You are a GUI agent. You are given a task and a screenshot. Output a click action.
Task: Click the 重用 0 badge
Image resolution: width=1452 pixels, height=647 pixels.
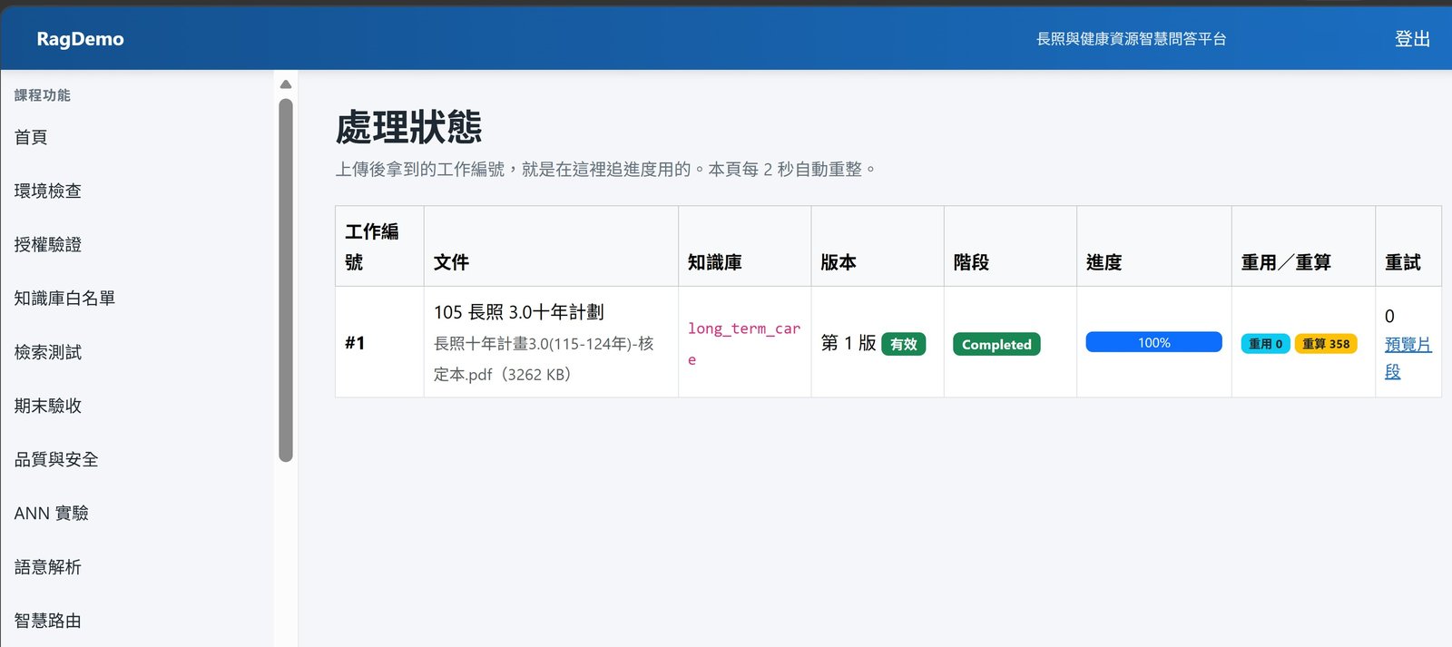(1265, 344)
